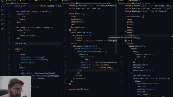Open the Explorer view in activity bar
This screenshot has width=173, height=97.
[x=2, y=1]
